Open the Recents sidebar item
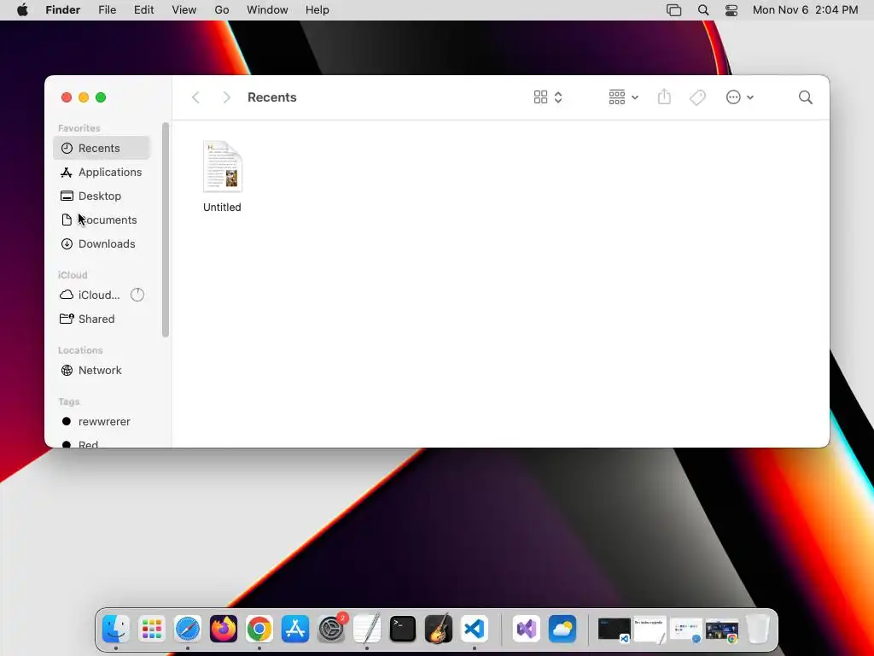 [102, 148]
